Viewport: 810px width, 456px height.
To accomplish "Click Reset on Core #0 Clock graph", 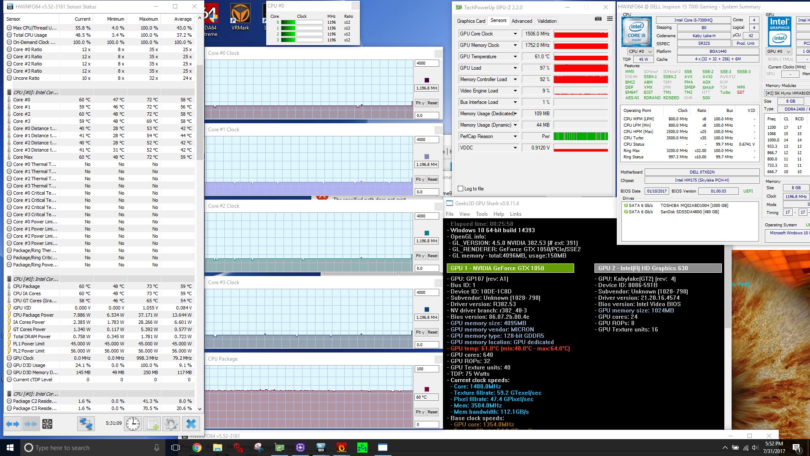I will coord(432,103).
